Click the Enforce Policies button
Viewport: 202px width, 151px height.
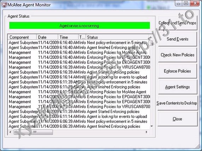click(178, 71)
